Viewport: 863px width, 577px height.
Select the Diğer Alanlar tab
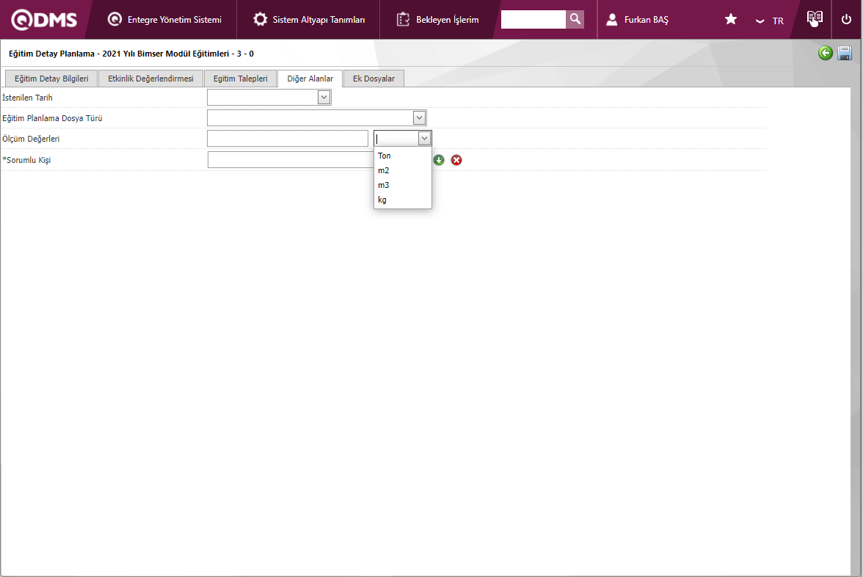click(x=310, y=78)
